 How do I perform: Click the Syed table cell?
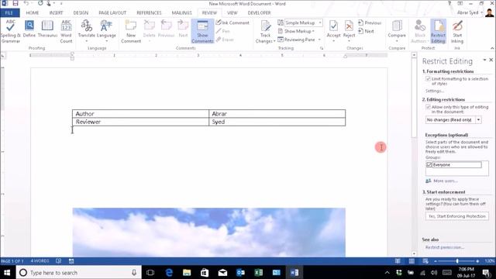277,122
